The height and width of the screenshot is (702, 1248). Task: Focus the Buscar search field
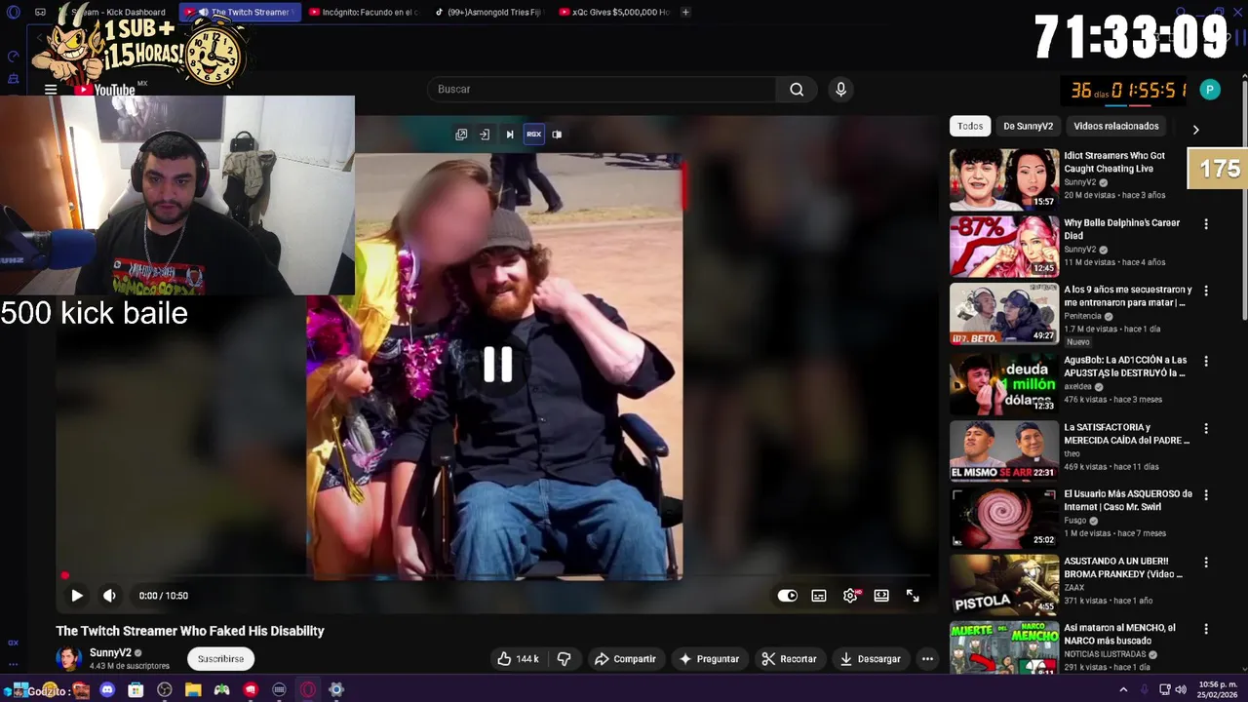(602, 89)
